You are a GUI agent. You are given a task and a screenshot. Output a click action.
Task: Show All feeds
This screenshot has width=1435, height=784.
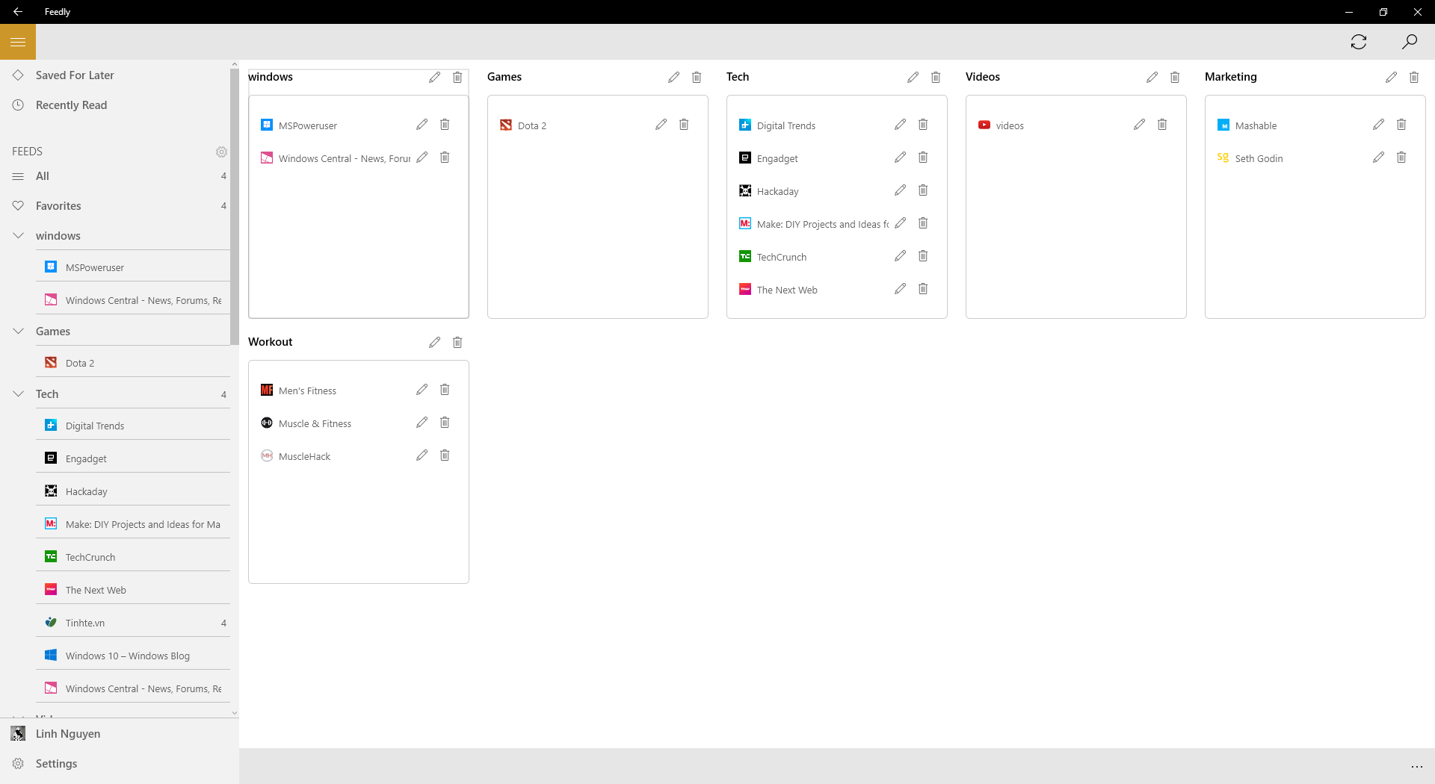pos(115,176)
